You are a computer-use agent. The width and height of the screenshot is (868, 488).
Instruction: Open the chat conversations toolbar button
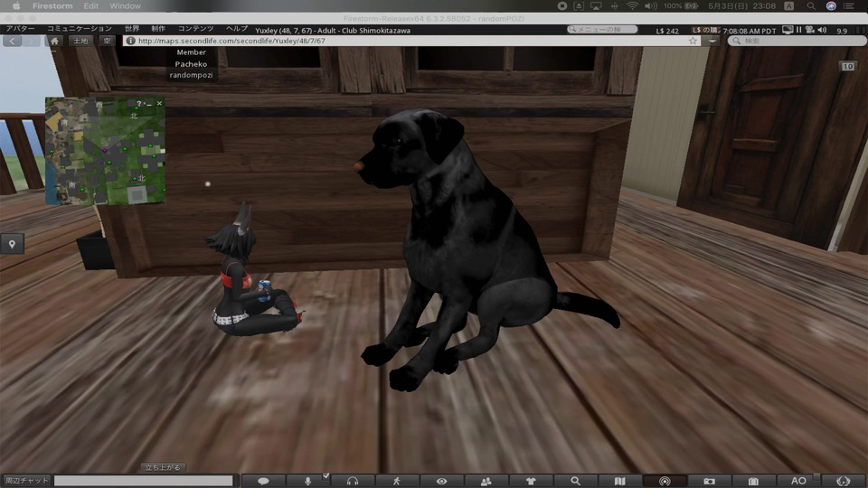point(263,481)
